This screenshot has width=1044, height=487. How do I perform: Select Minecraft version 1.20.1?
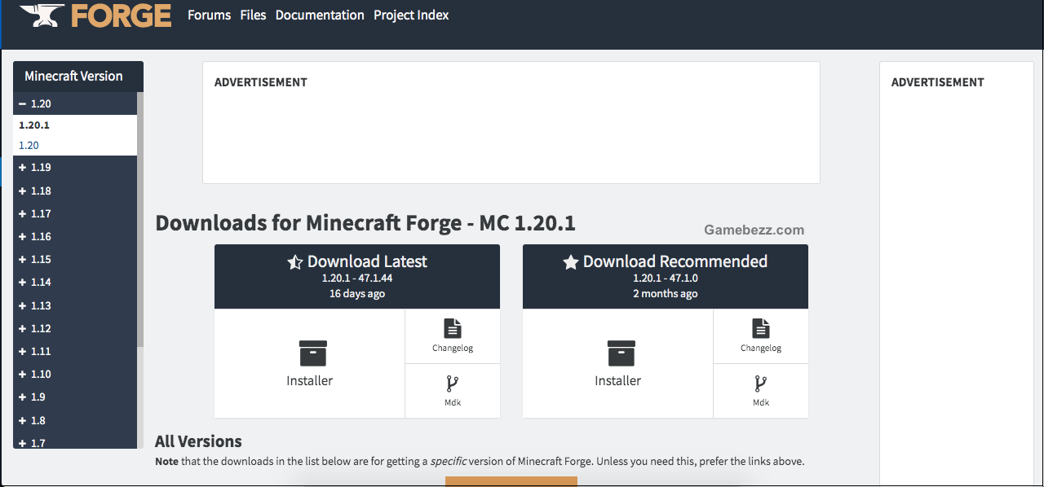point(34,125)
